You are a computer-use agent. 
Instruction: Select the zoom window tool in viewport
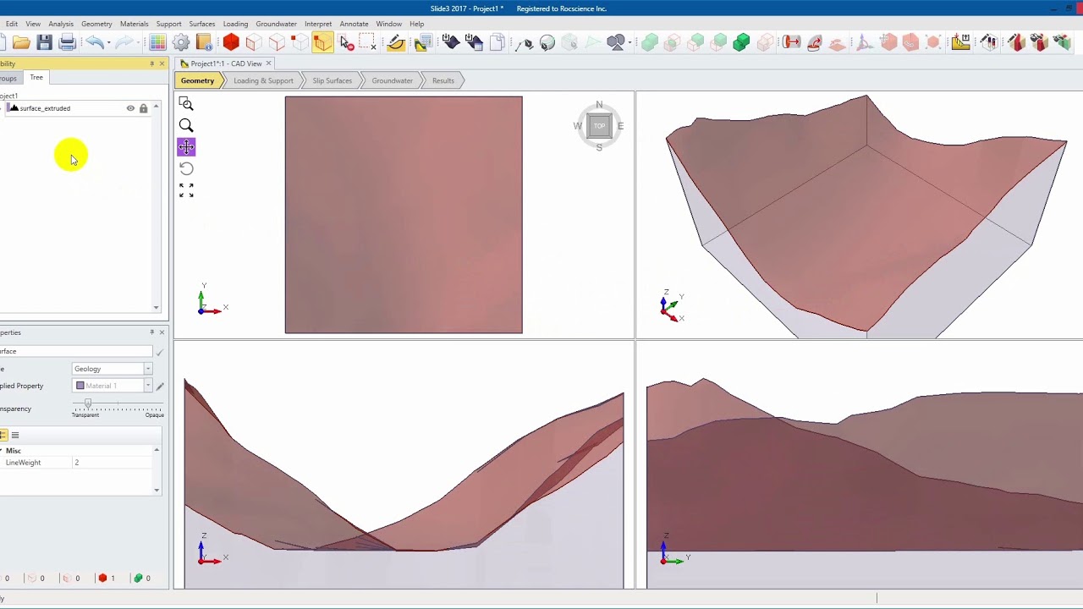tap(186, 104)
